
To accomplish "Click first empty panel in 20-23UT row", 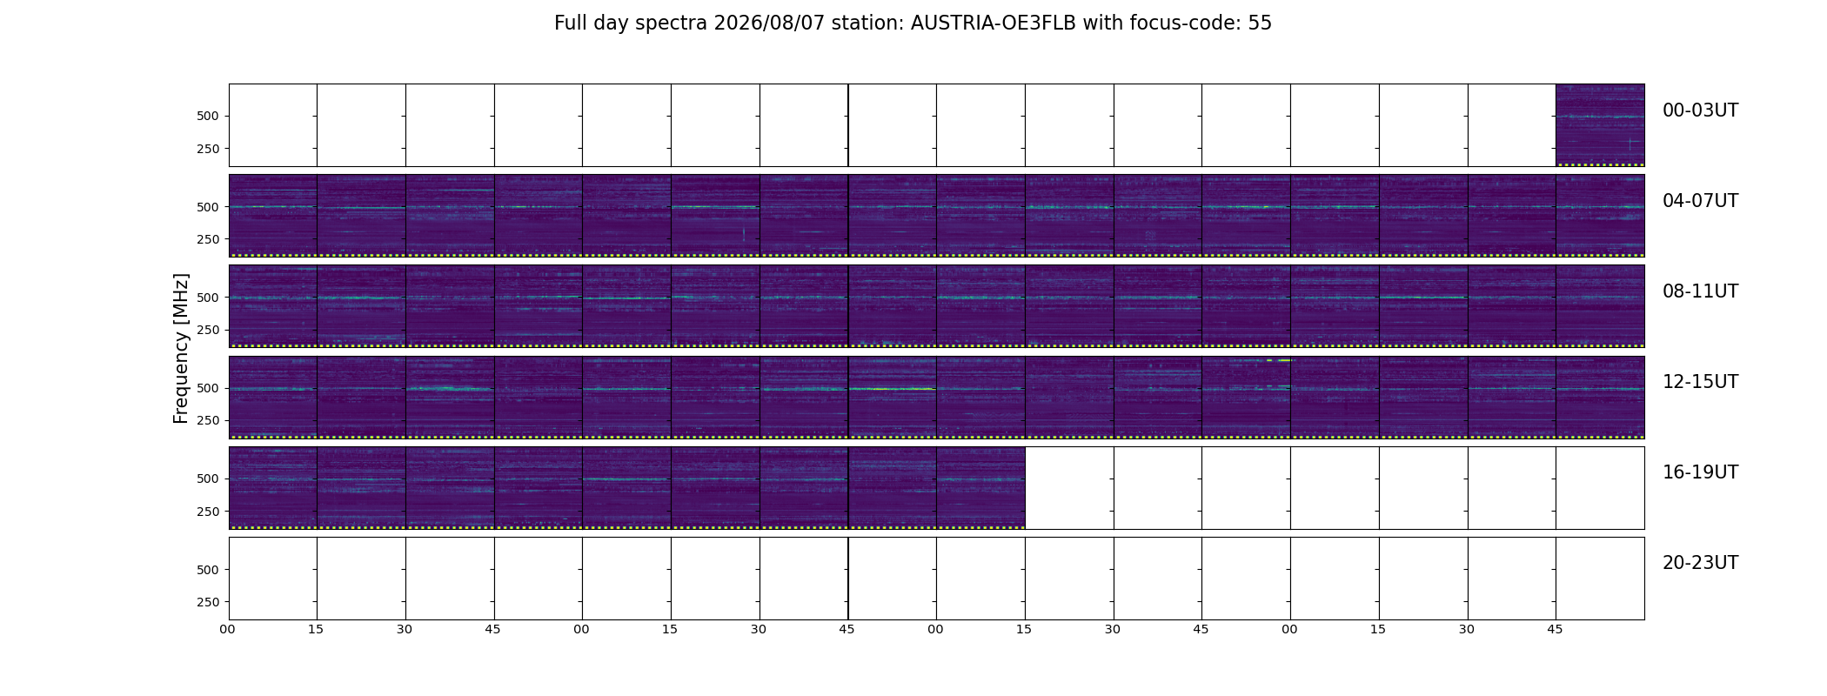I will point(273,579).
